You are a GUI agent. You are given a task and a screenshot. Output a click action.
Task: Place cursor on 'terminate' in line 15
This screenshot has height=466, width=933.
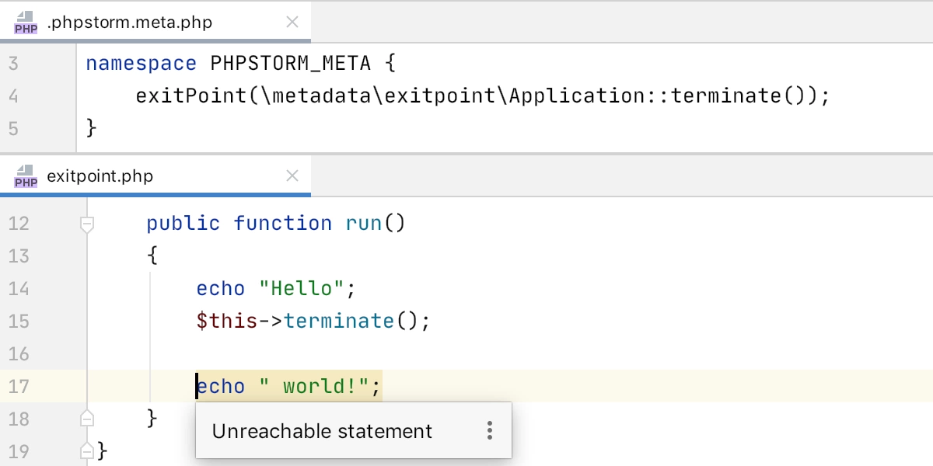(x=339, y=321)
